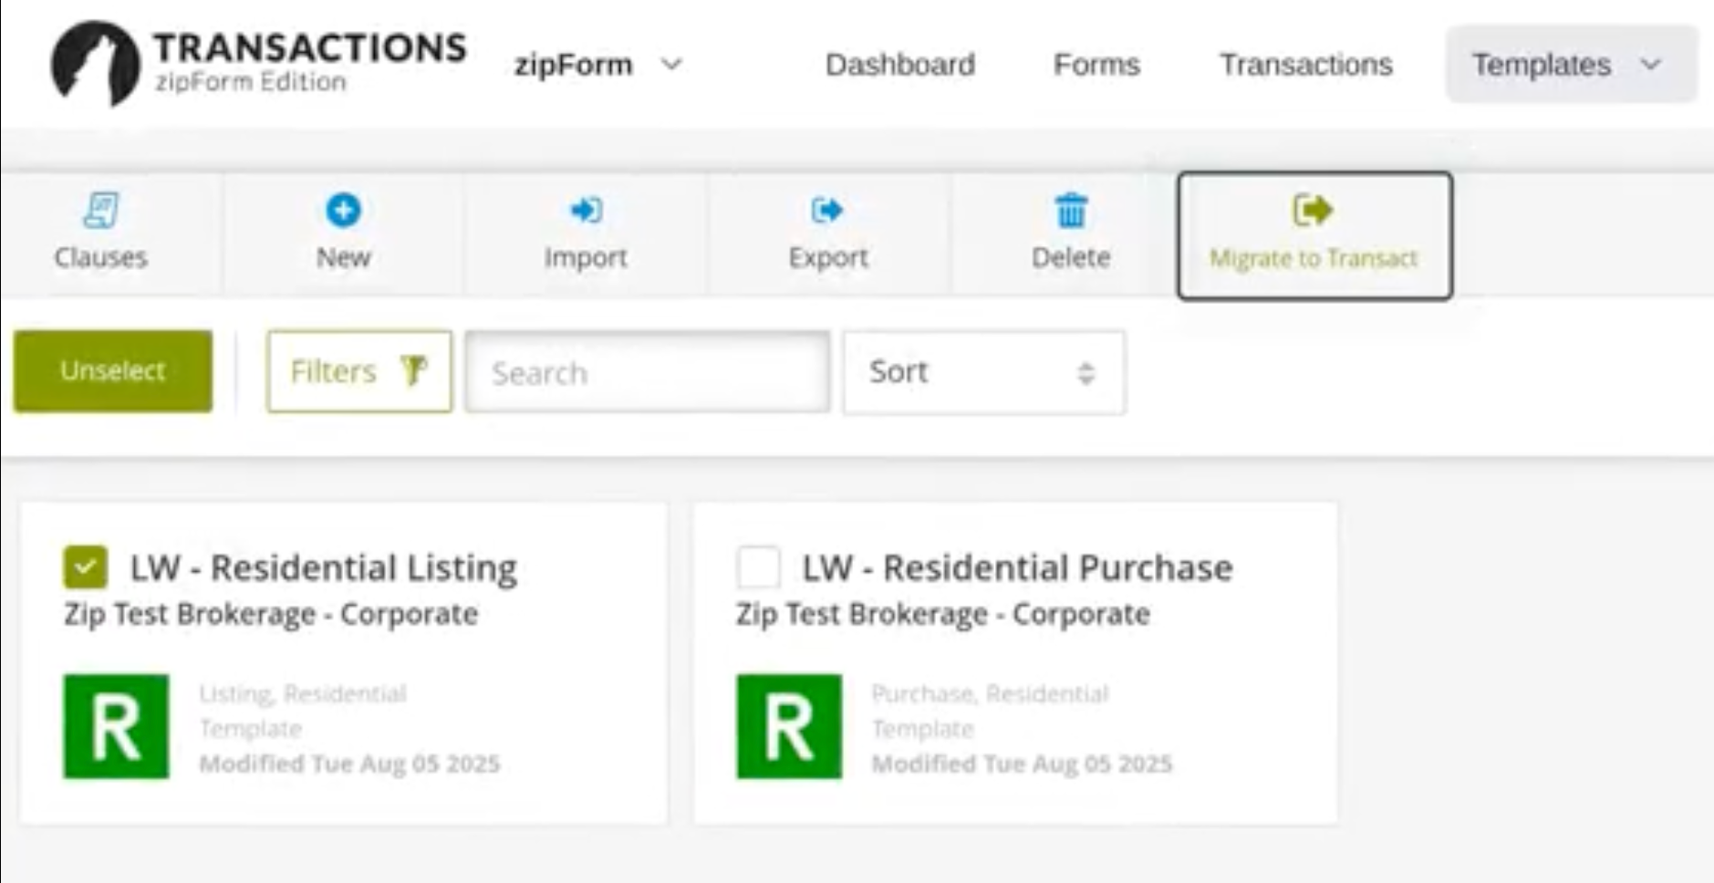Viewport: 1714px width, 883px height.
Task: Click the Transactions wolf logo
Action: pyautogui.click(x=95, y=63)
